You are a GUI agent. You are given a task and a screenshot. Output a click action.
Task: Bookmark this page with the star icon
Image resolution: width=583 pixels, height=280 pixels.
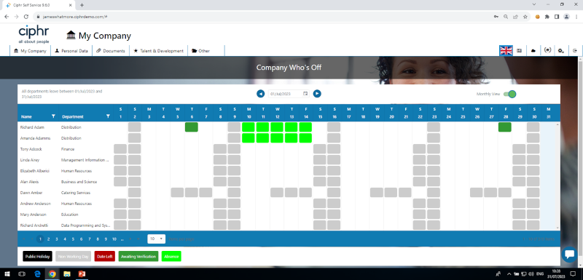[x=525, y=17]
